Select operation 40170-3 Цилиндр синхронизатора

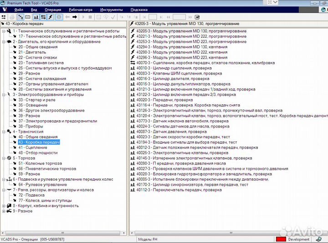click(x=192, y=185)
